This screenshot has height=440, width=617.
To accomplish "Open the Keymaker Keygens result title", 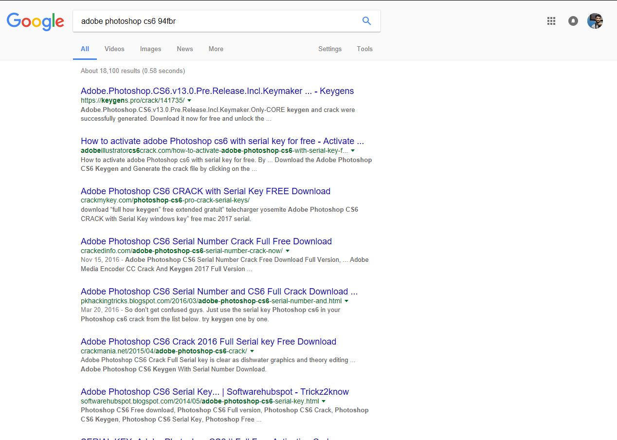I will pos(217,91).
